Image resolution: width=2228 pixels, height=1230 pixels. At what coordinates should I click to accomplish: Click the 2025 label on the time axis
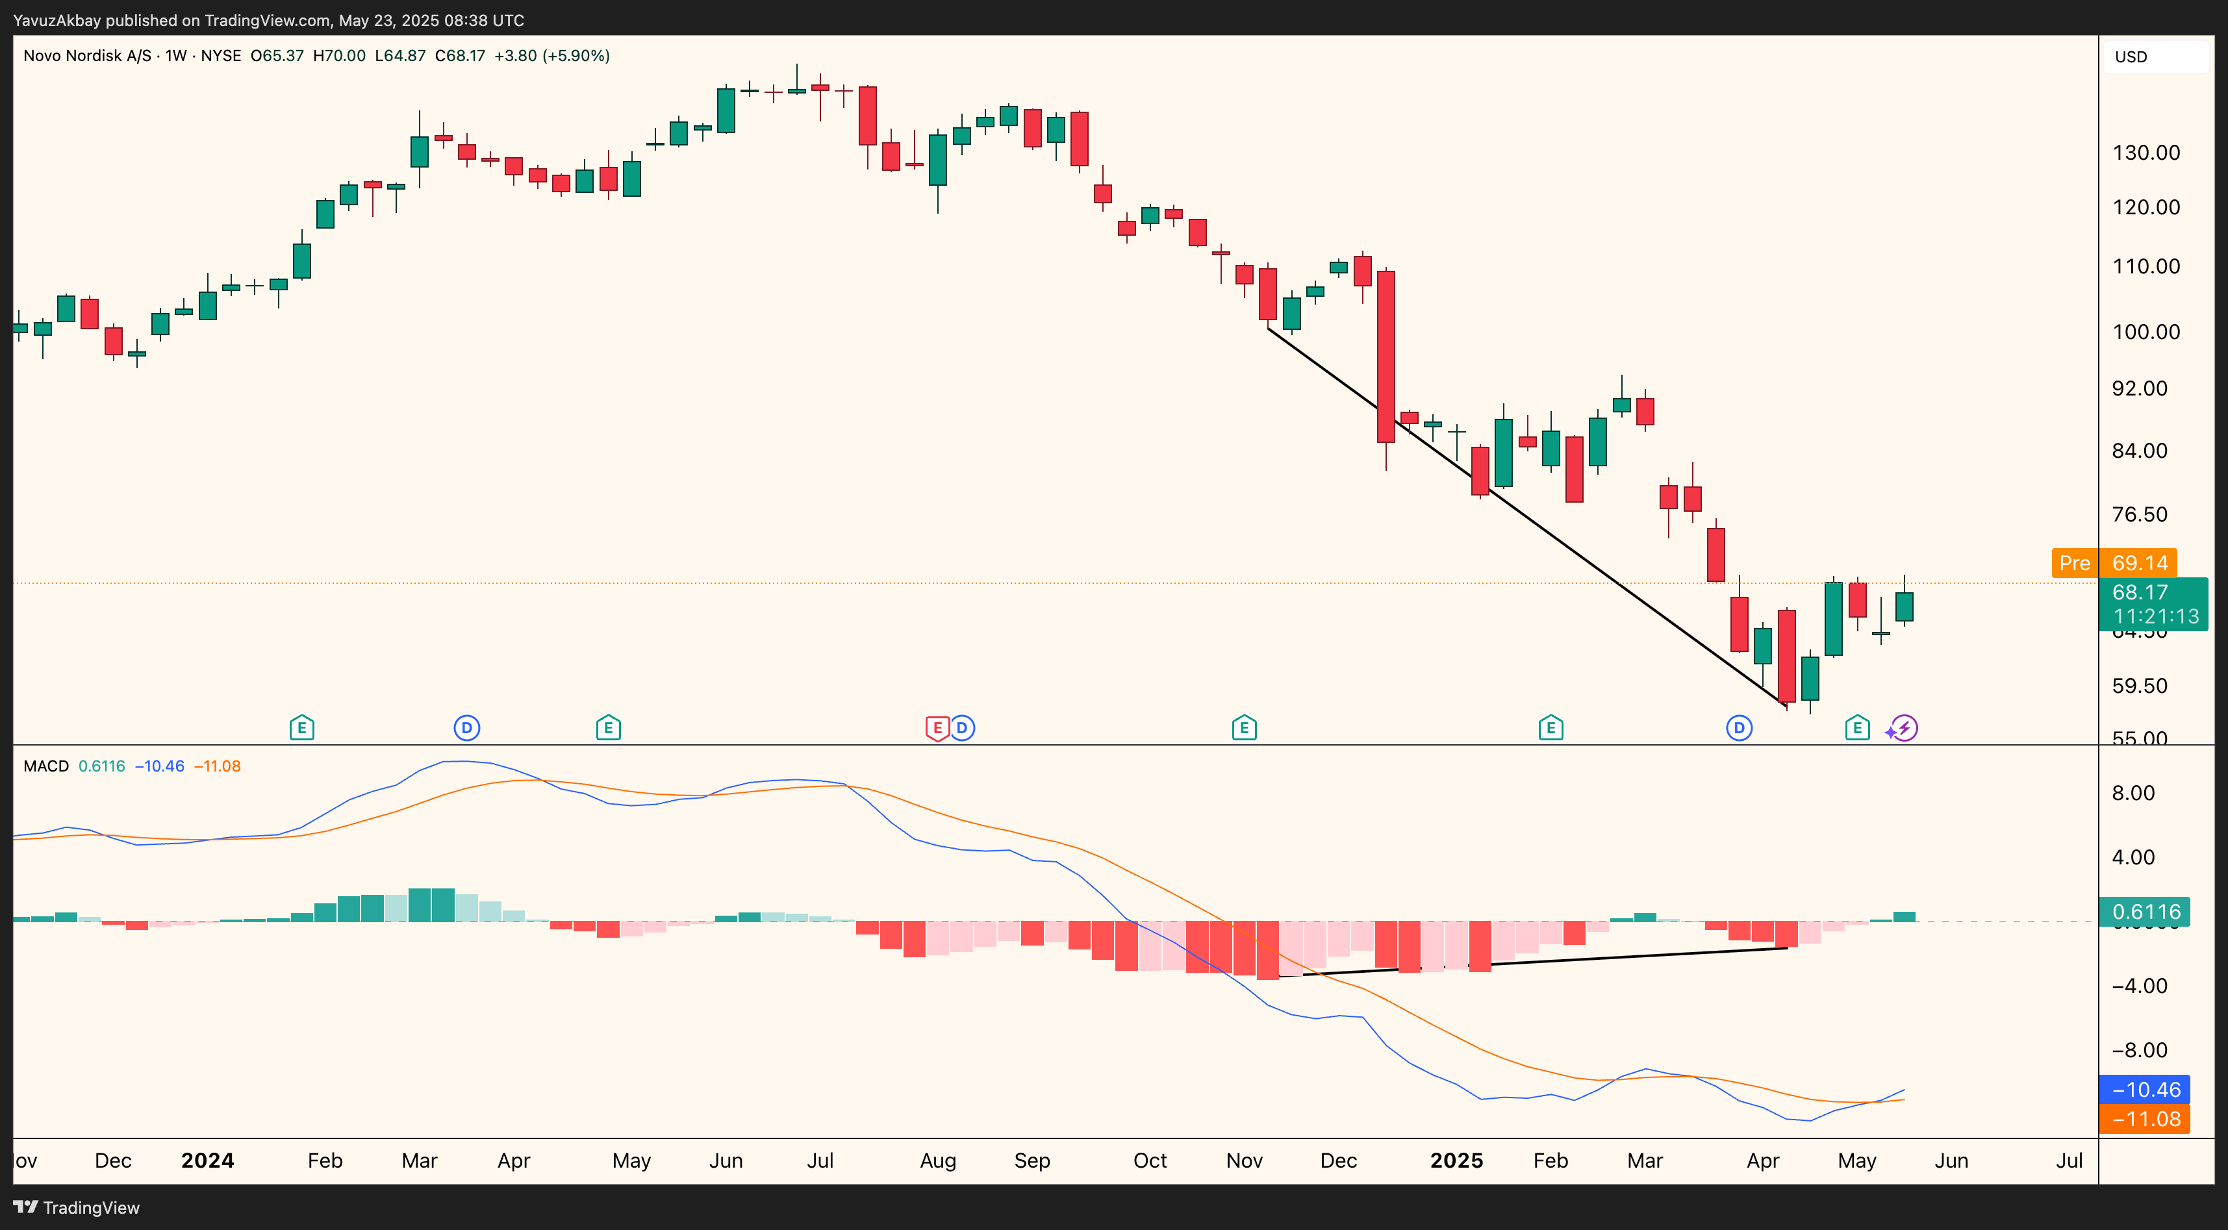click(1456, 1160)
